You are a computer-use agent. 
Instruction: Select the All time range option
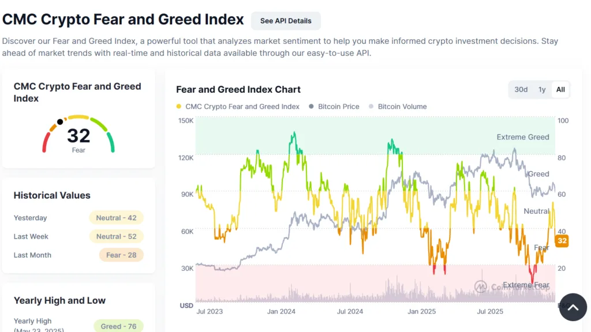tap(559, 89)
